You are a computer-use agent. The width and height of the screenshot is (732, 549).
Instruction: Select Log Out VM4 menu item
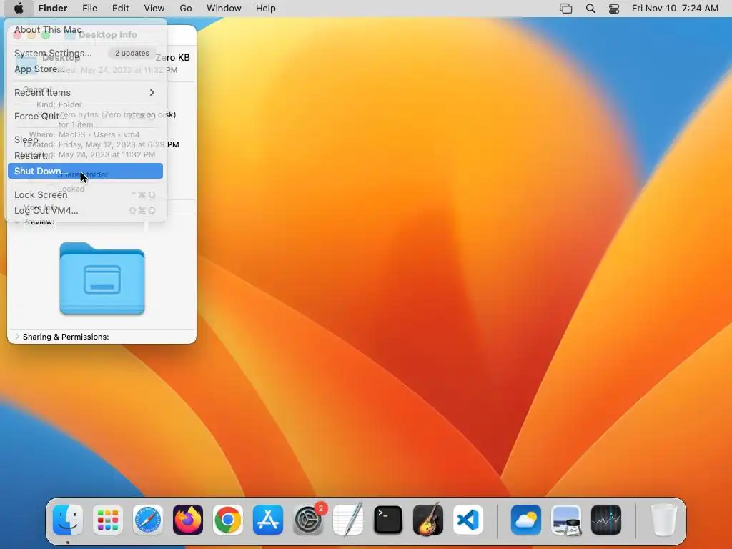pyautogui.click(x=86, y=211)
